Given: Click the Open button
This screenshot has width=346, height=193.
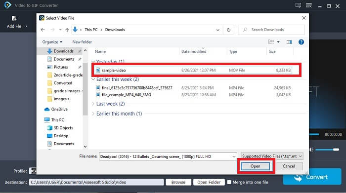Looking at the screenshot, I should coord(256,166).
